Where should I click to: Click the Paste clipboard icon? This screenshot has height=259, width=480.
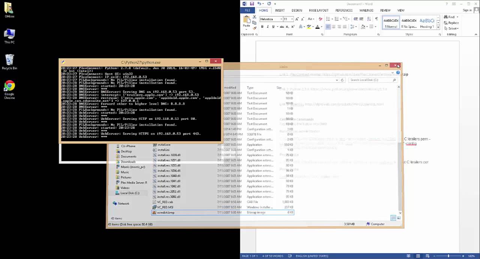tap(246, 19)
